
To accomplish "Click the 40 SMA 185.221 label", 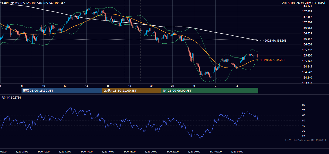I will 272,60.
